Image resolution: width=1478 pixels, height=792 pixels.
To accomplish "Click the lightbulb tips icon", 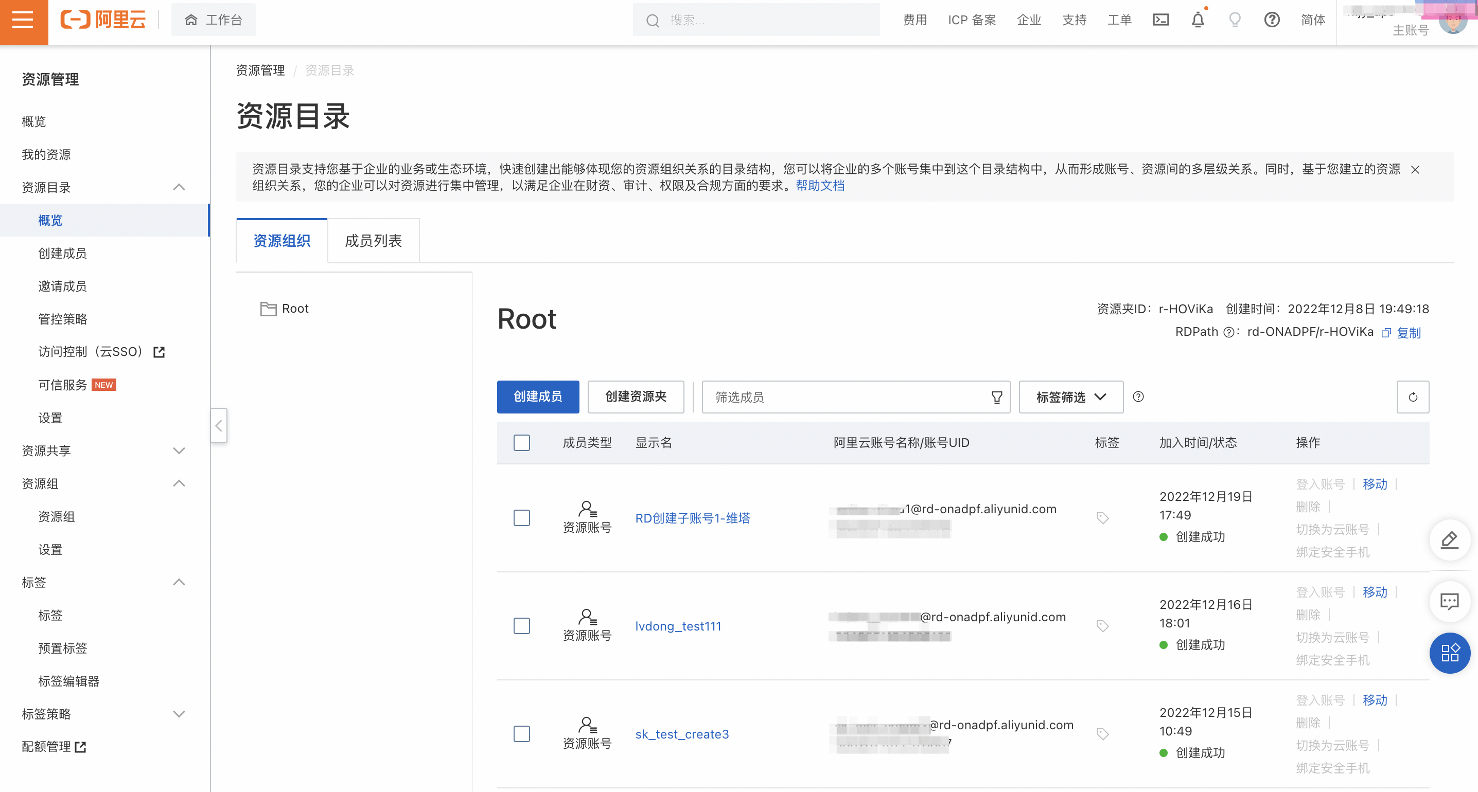I will 1235,21.
